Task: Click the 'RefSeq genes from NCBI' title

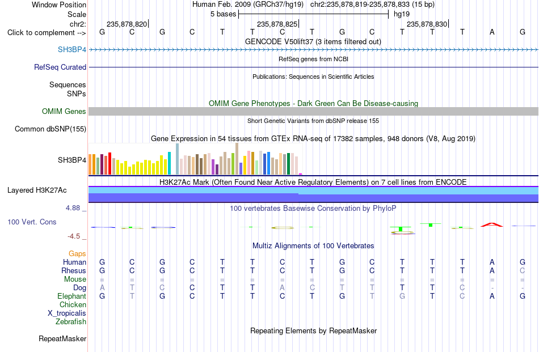Action: click(313, 59)
